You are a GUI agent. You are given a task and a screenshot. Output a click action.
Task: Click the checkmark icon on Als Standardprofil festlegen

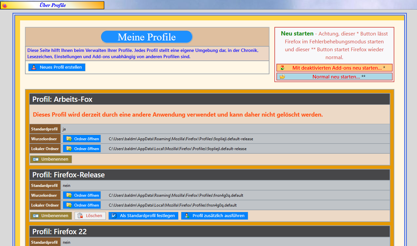coord(114,216)
